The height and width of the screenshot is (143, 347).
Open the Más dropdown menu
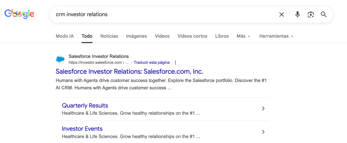pyautogui.click(x=243, y=36)
